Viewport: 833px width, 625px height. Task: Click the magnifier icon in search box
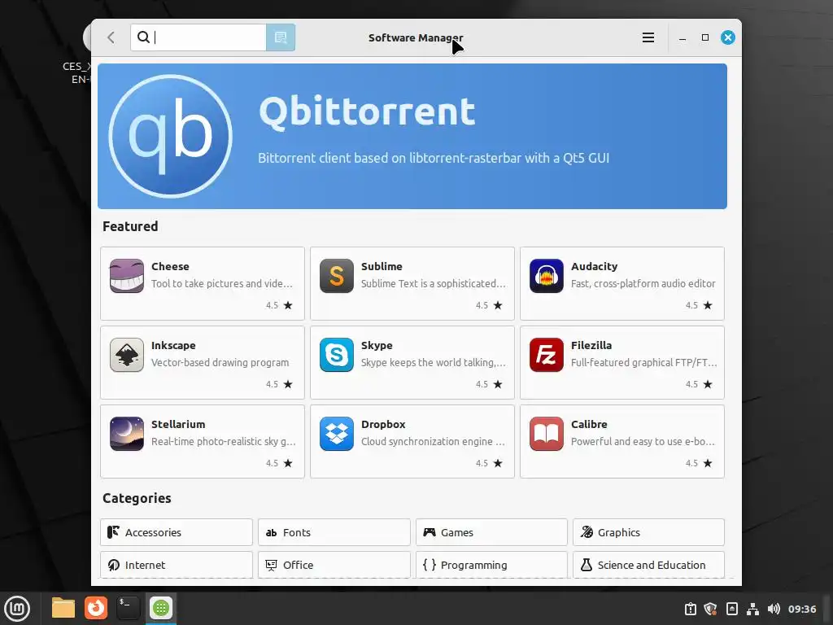143,37
